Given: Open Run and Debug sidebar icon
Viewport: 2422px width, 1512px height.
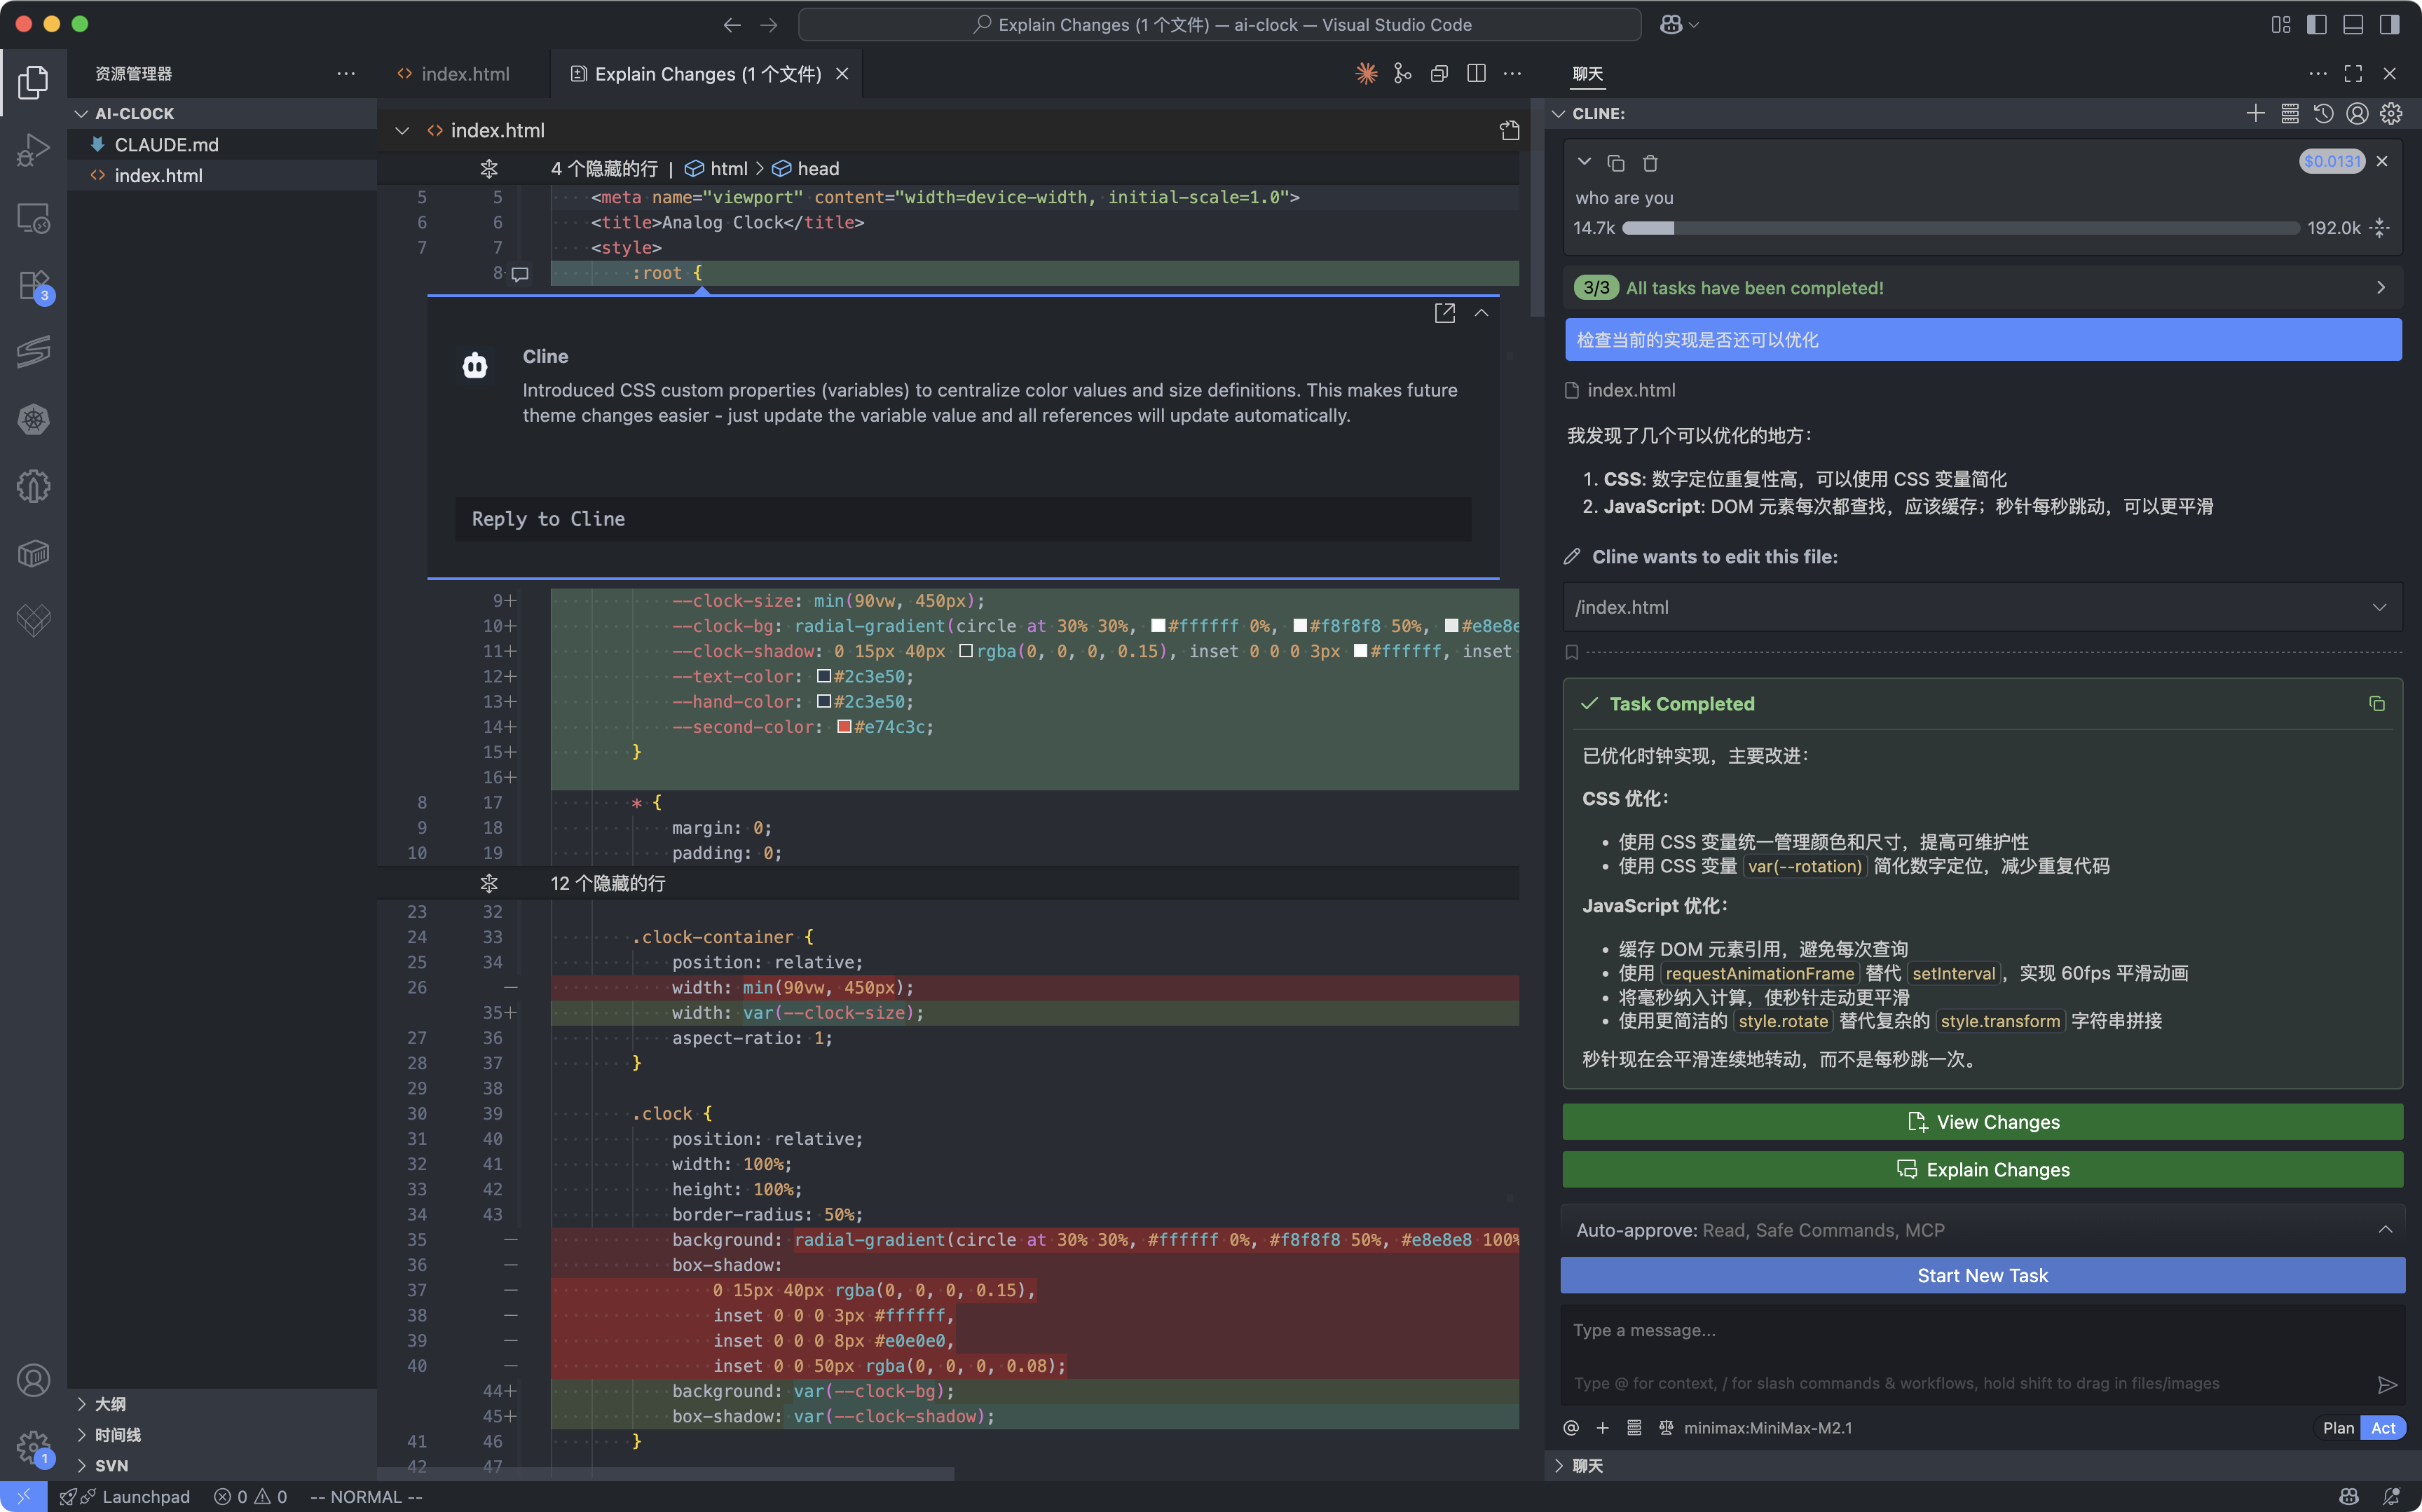Looking at the screenshot, I should (33, 150).
